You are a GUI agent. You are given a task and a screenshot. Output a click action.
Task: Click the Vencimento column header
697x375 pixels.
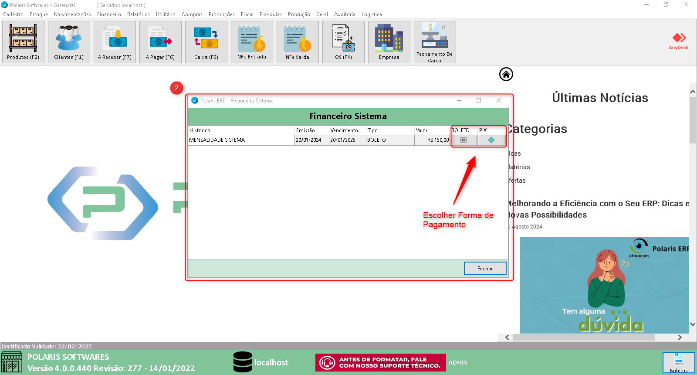[347, 130]
